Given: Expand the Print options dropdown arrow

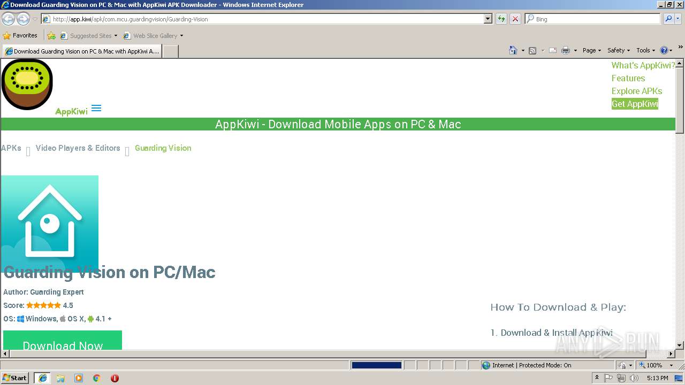Looking at the screenshot, I should (x=575, y=51).
